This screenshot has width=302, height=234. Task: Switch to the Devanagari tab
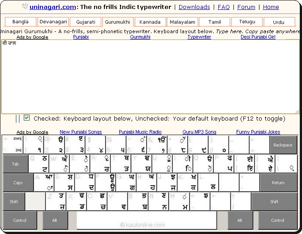(53, 22)
